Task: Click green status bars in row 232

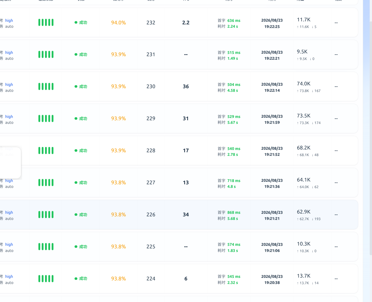Action: tap(46, 22)
